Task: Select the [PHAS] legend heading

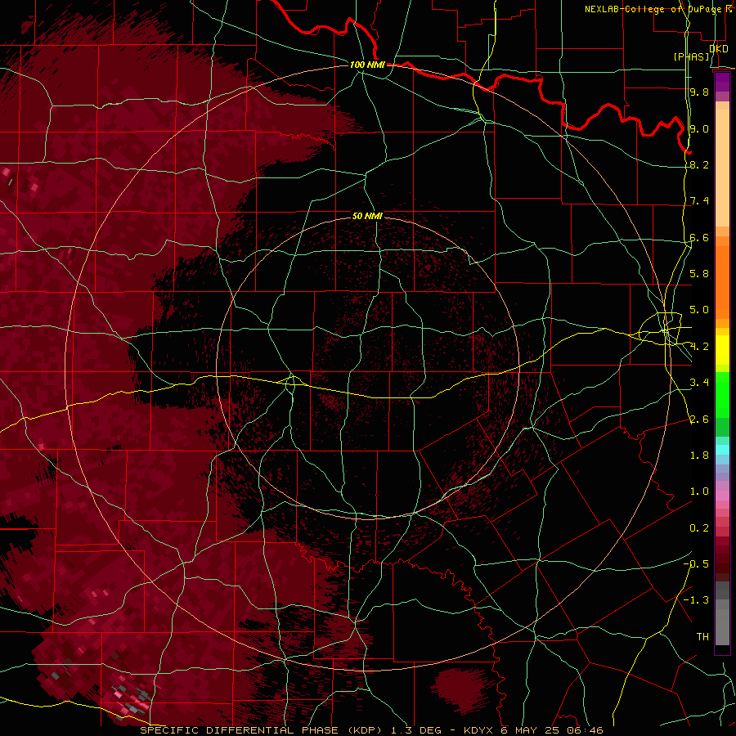Action: [691, 57]
